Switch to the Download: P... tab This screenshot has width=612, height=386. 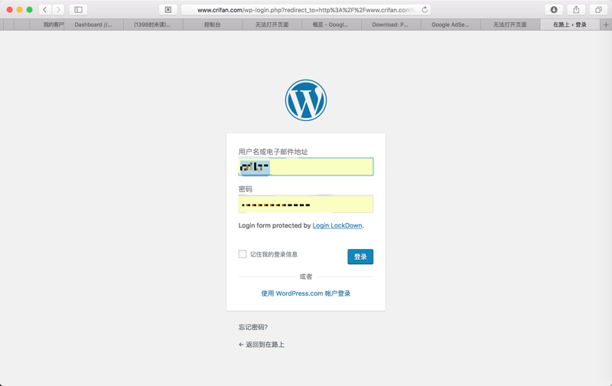pos(391,25)
